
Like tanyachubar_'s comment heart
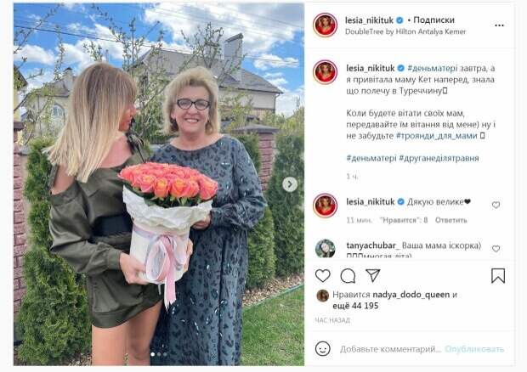pyautogui.click(x=496, y=249)
